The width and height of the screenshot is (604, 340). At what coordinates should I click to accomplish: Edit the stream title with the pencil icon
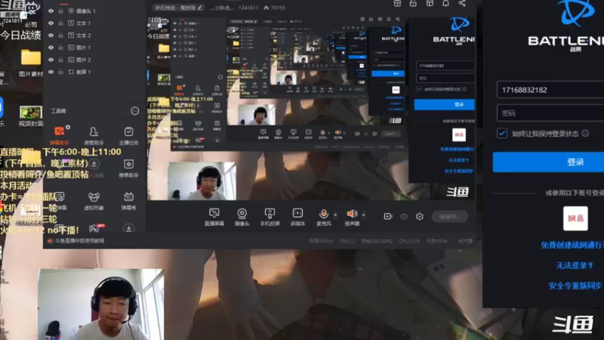[199, 8]
